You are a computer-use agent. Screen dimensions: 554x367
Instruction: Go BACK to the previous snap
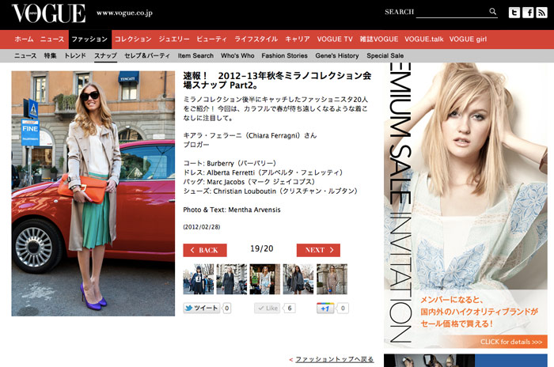pos(204,250)
